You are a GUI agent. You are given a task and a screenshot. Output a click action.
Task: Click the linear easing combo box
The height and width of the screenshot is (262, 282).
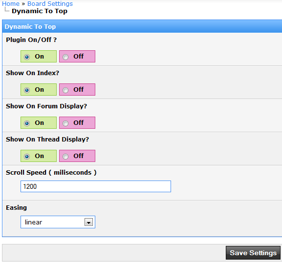click(x=58, y=222)
